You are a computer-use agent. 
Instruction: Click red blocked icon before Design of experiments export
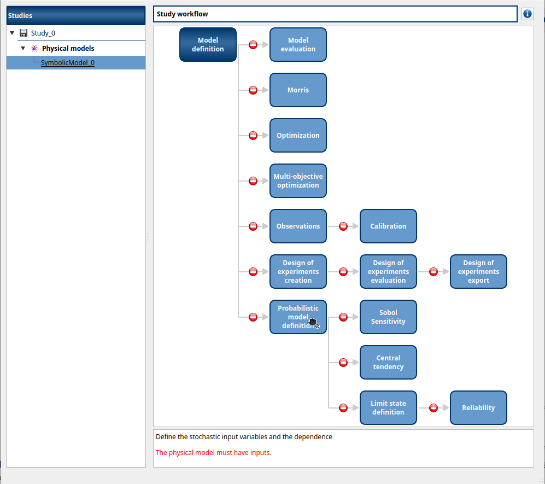click(433, 272)
